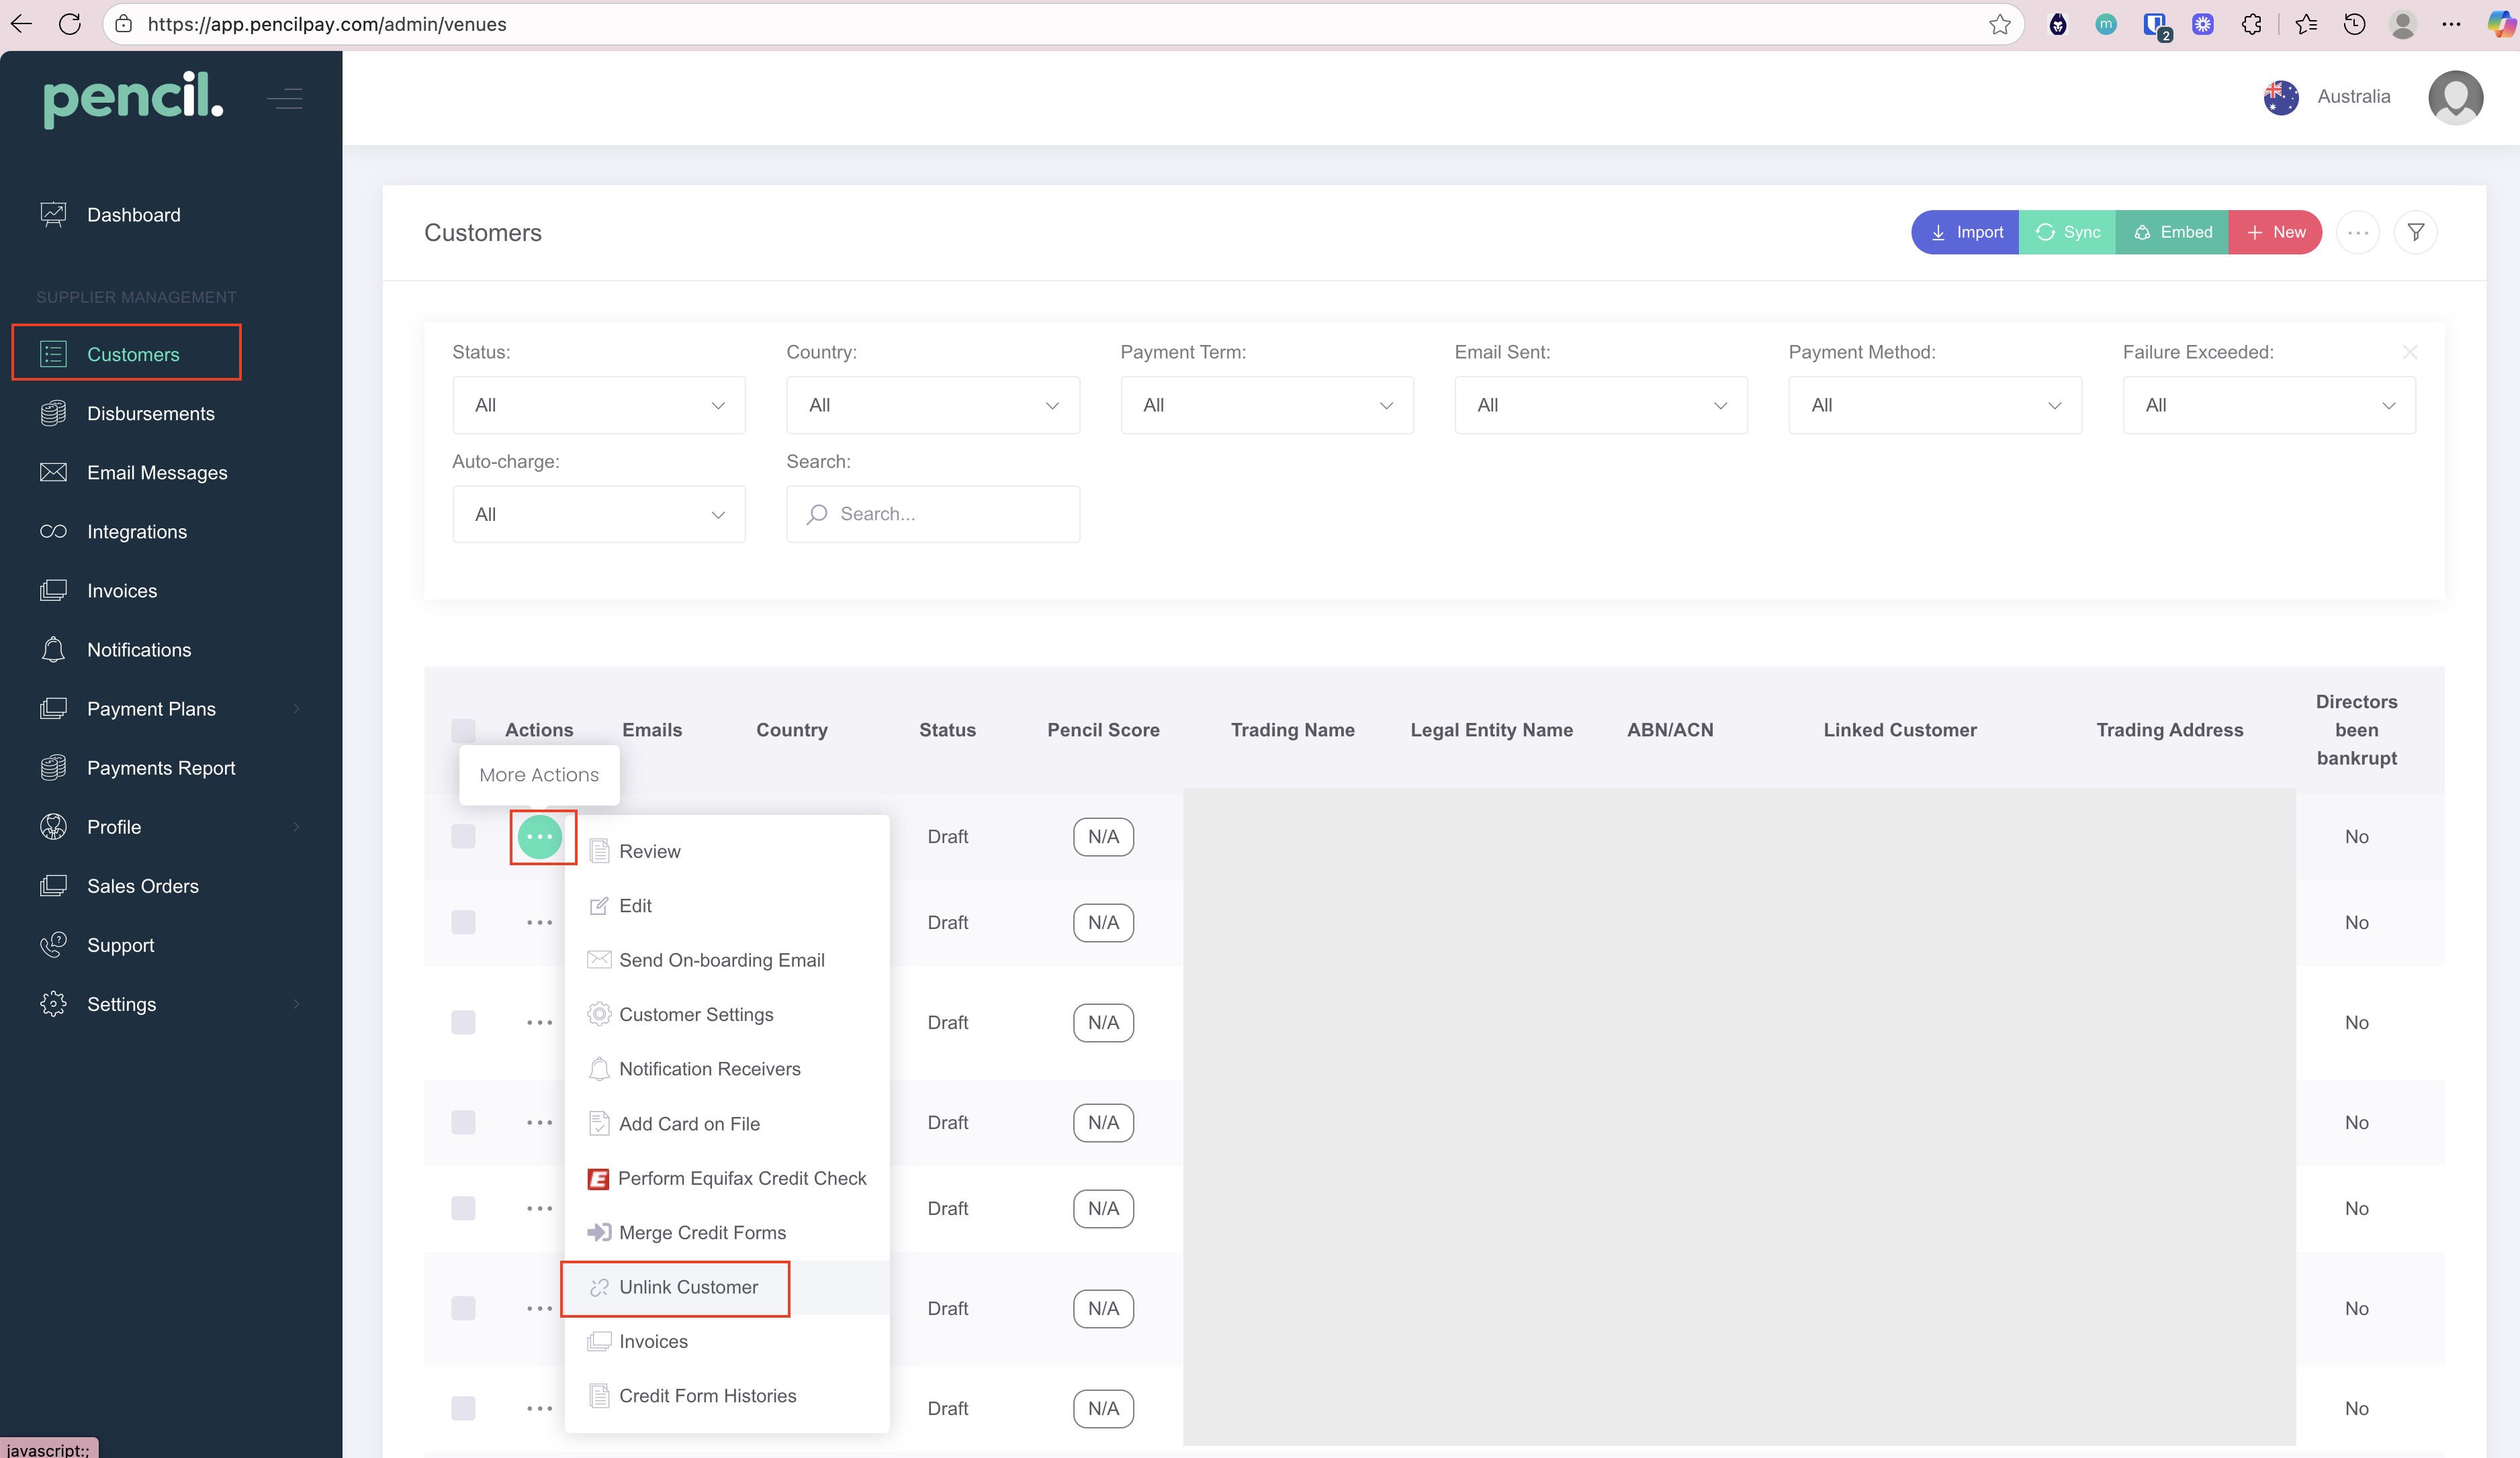
Task: Tick the checkbox of the fifth customer row
Action: coord(463,1208)
